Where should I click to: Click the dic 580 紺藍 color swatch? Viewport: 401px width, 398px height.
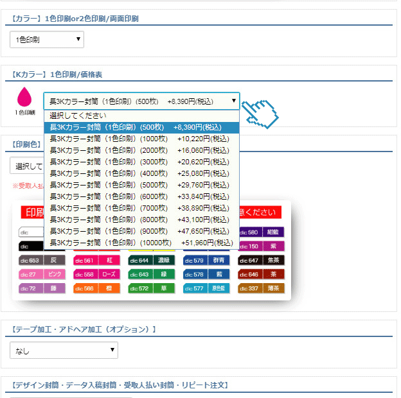262,232
